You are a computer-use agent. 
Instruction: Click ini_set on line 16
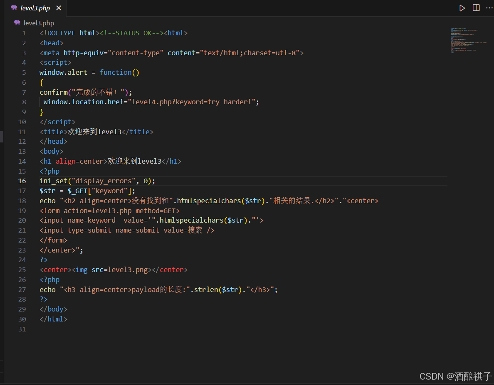54,181
